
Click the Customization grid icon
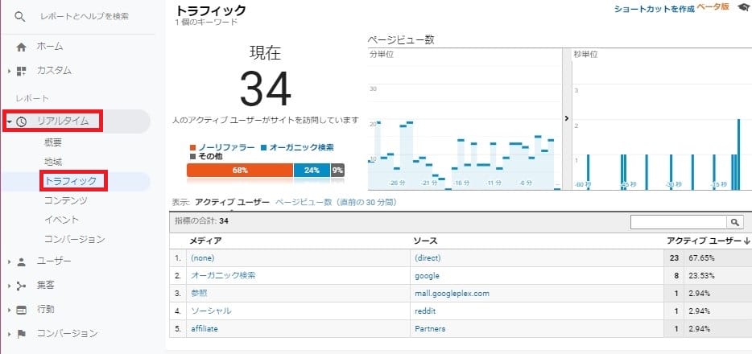click(x=22, y=71)
